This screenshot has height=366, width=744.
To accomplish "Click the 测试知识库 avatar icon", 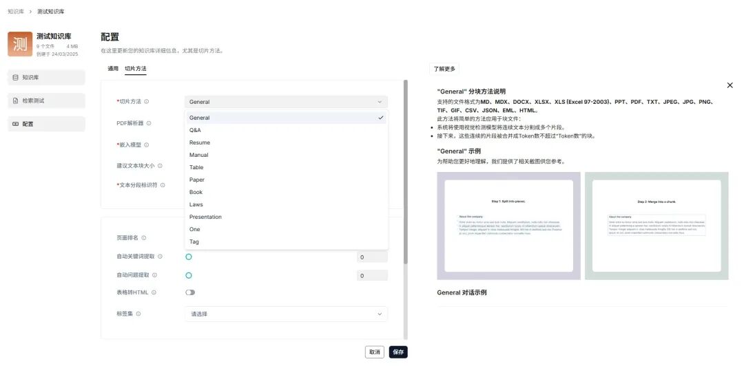I will point(20,44).
